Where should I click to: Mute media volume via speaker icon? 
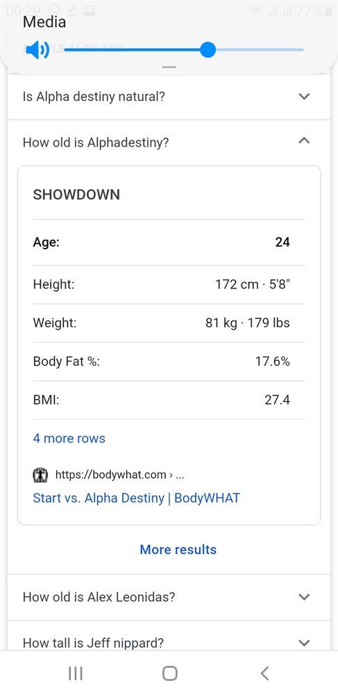coord(37,50)
